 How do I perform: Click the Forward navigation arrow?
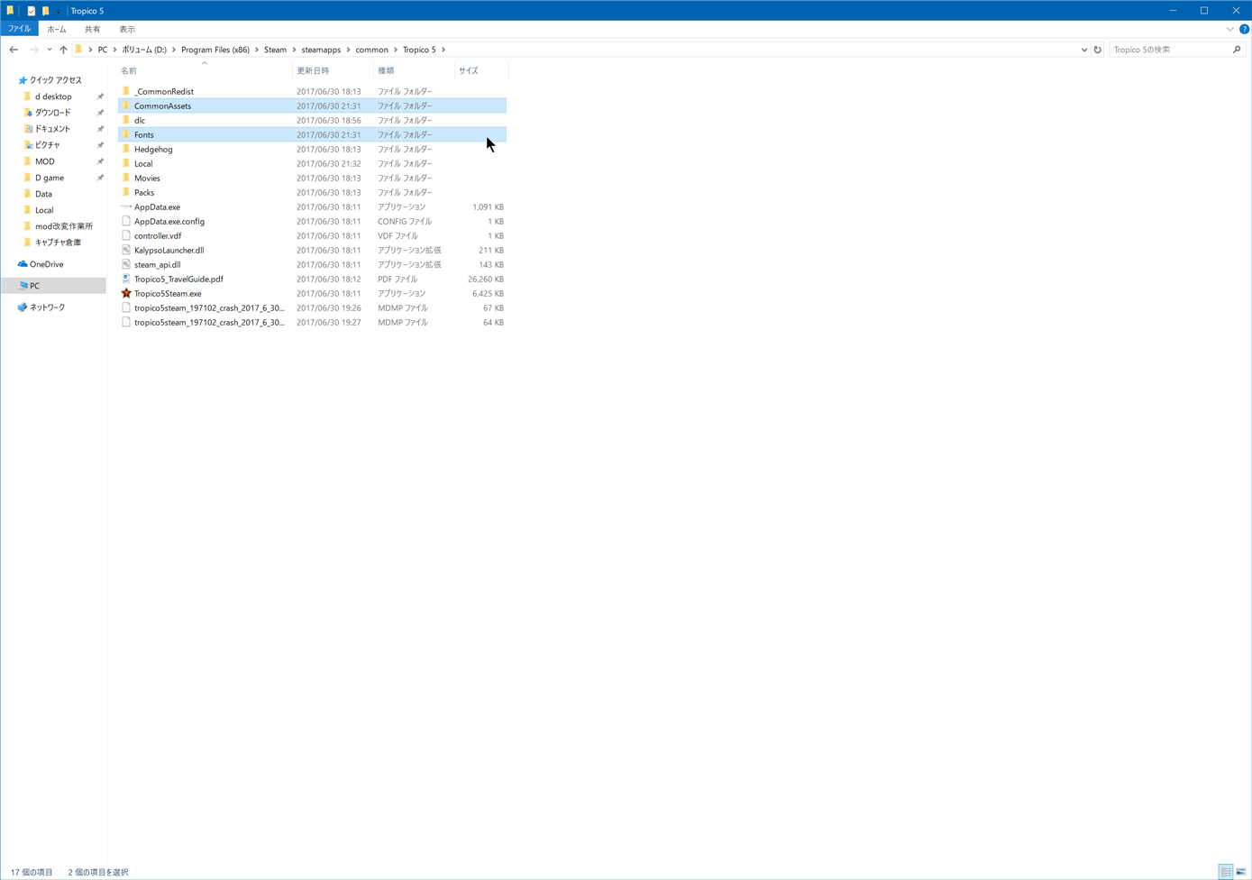[34, 50]
